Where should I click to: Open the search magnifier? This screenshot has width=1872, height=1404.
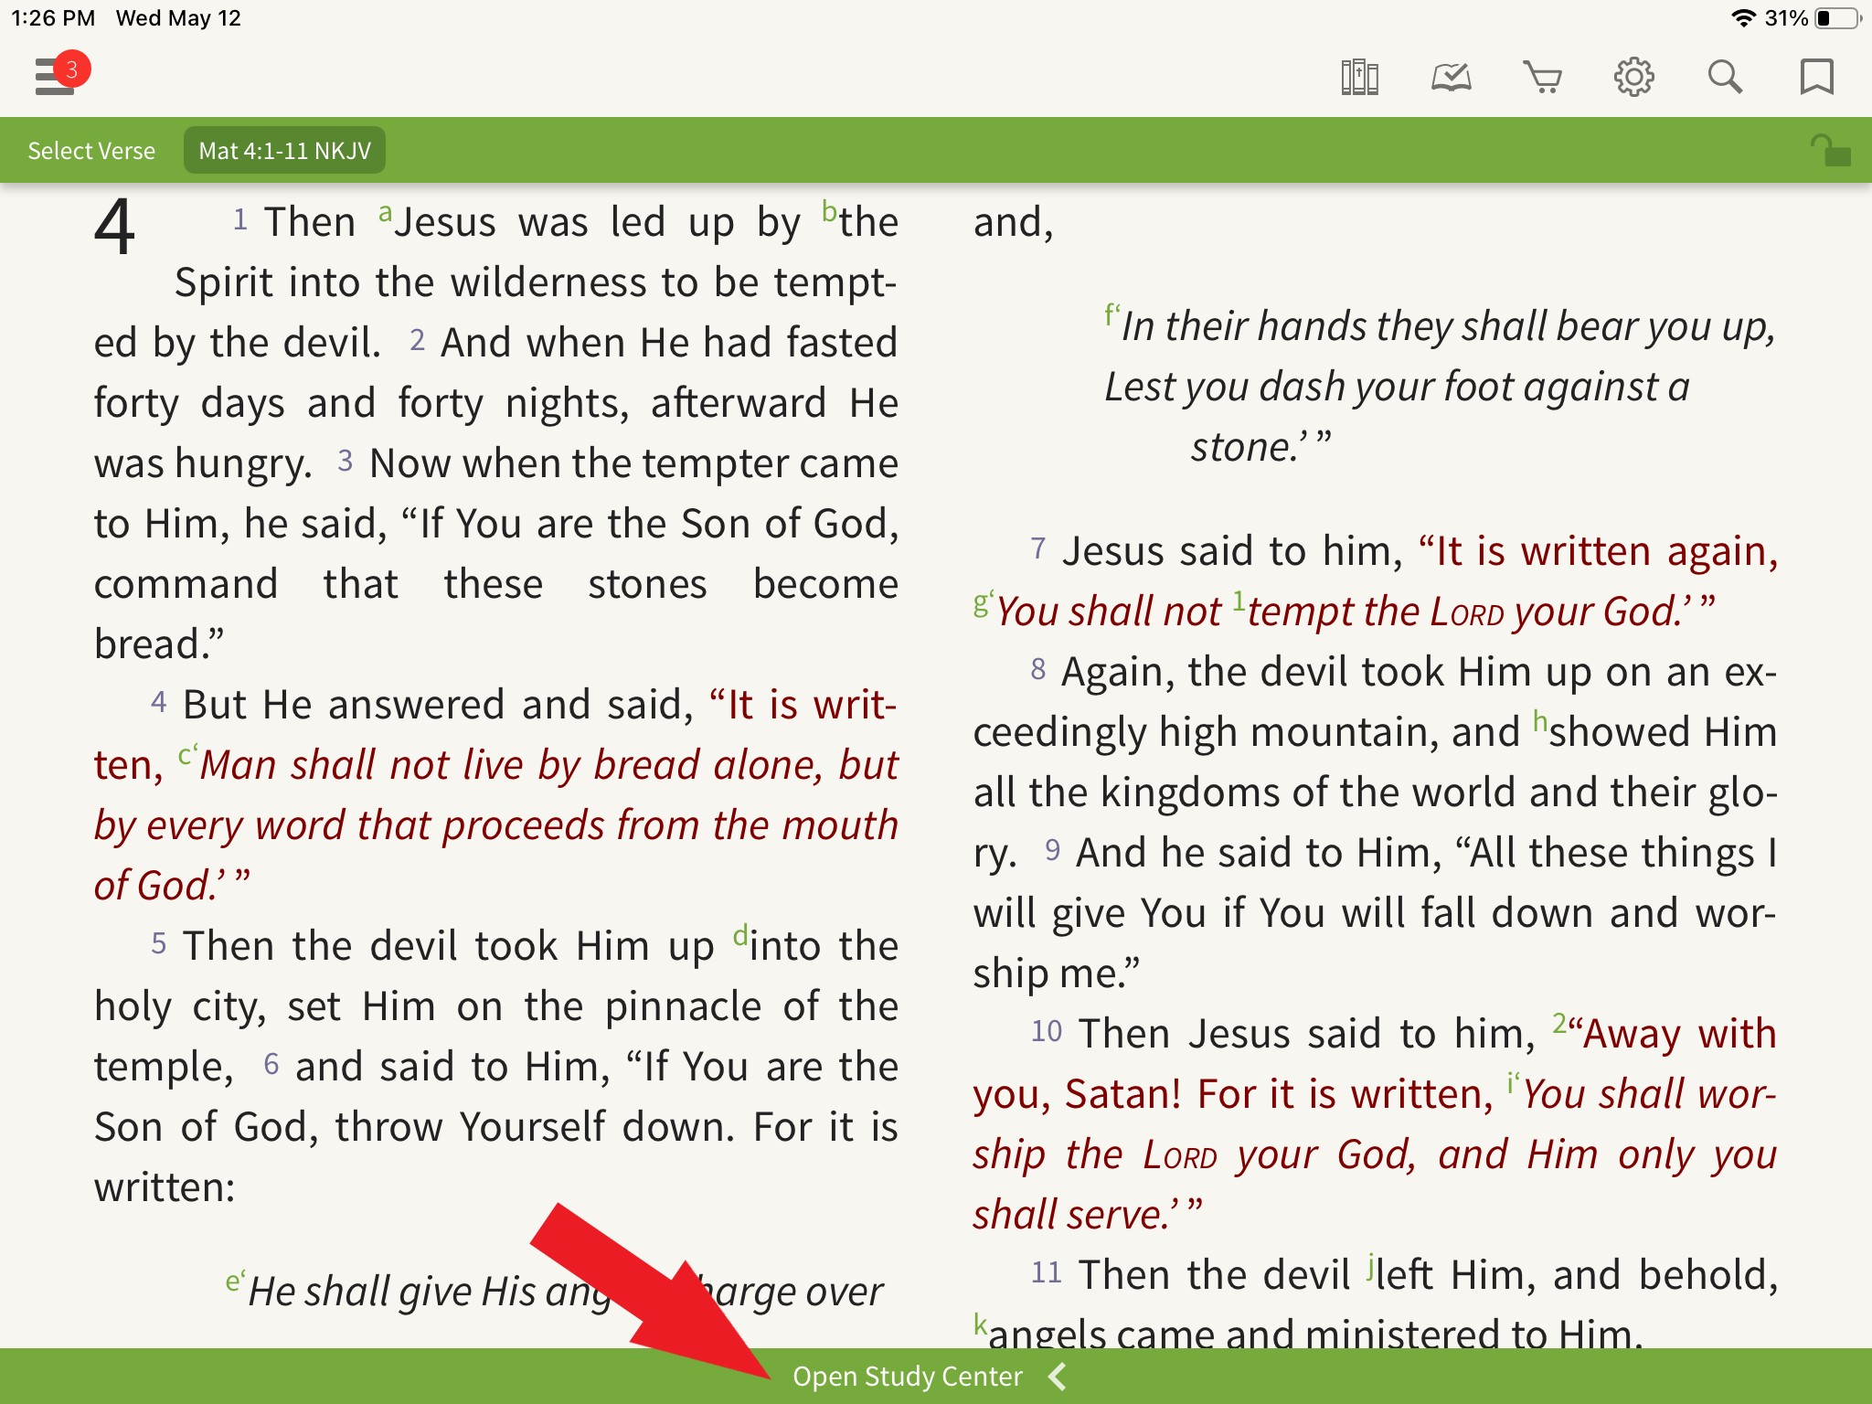(1725, 77)
